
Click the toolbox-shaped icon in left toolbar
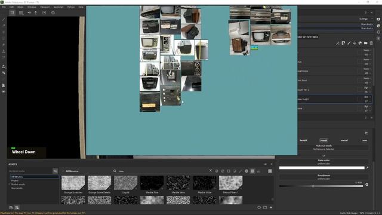pos(4,66)
